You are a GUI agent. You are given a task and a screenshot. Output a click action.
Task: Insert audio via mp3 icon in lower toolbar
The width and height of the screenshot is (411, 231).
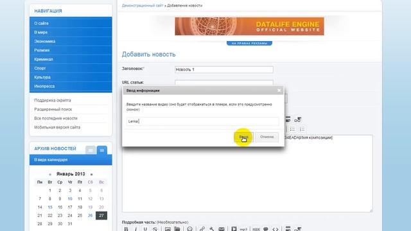243,229
